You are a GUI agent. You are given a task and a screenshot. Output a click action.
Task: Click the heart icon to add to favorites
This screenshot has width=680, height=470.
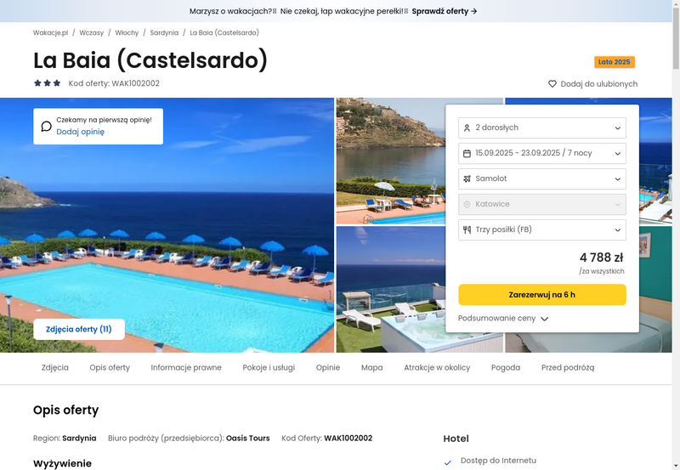pos(552,83)
